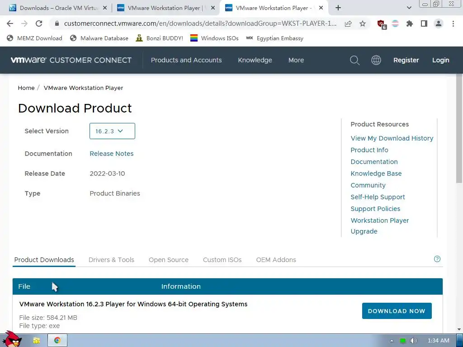Click the address bar URL field
The width and height of the screenshot is (463, 347).
200,23
